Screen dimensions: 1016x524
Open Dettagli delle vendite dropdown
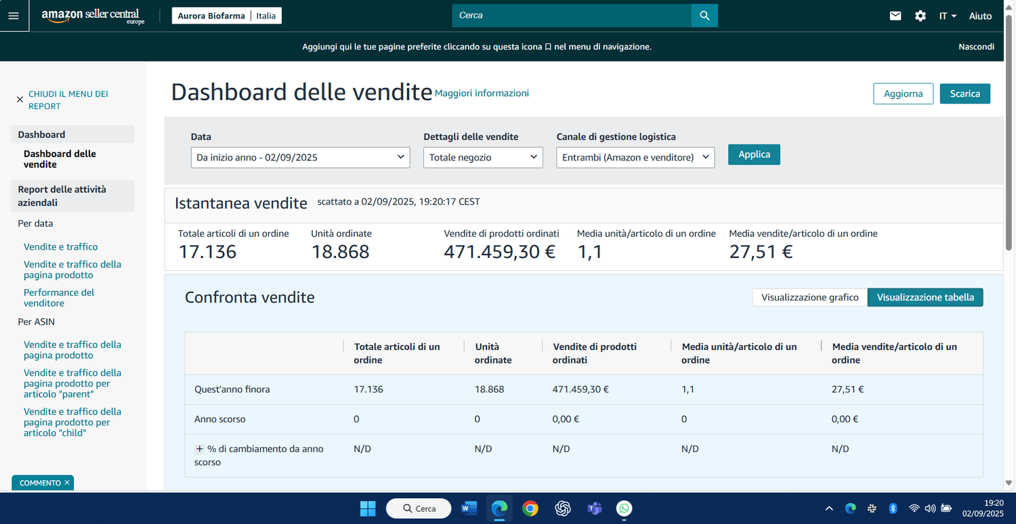click(x=483, y=158)
